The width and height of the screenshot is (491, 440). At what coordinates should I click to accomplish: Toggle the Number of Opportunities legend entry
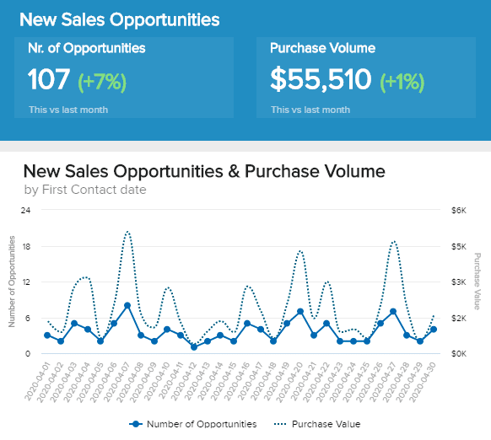point(193,424)
